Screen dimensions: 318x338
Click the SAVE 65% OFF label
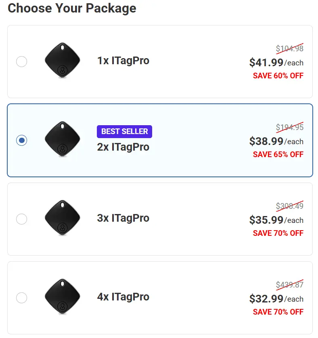pyautogui.click(x=278, y=154)
